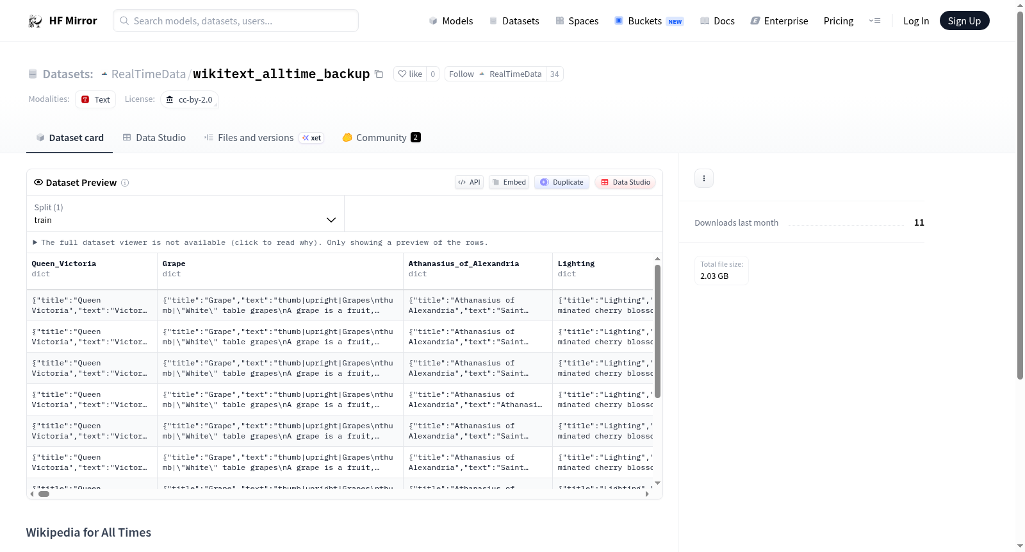1025x552 pixels.
Task: Expand the Split train dropdown
Action: pos(185,213)
